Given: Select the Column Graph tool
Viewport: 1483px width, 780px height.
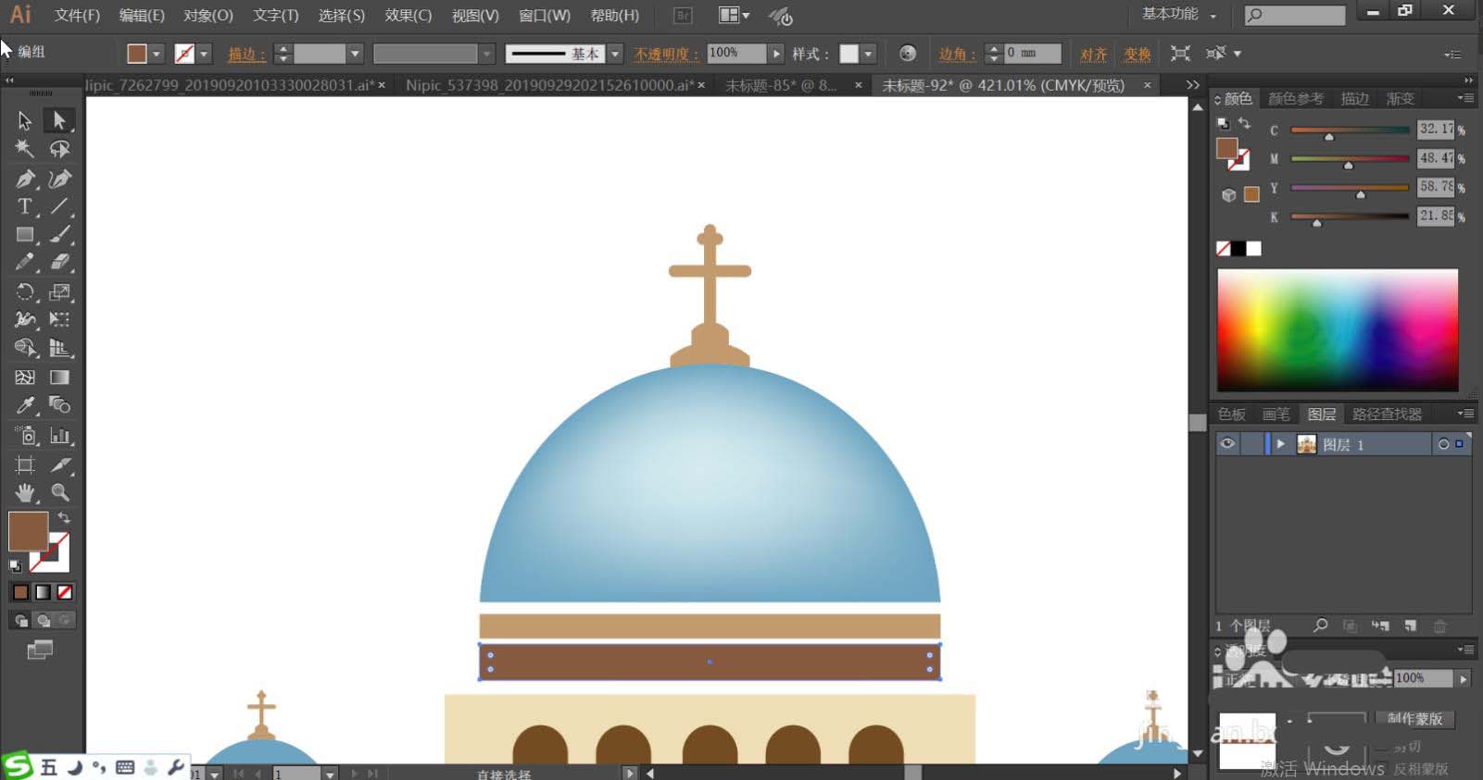Looking at the screenshot, I should (x=59, y=435).
